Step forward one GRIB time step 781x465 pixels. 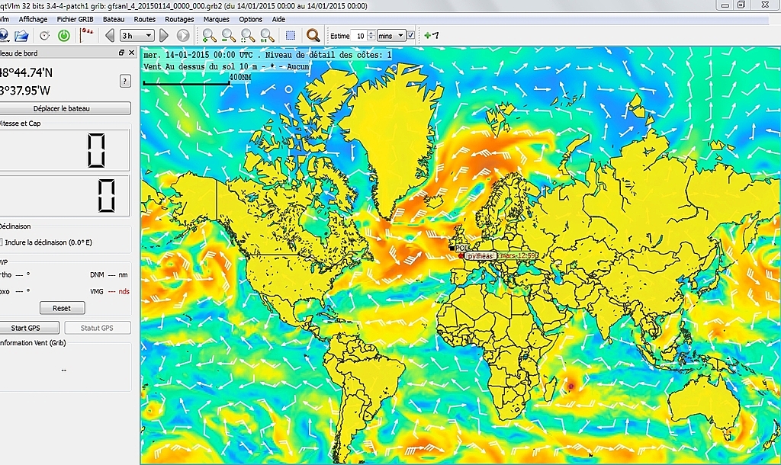pyautogui.click(x=164, y=35)
